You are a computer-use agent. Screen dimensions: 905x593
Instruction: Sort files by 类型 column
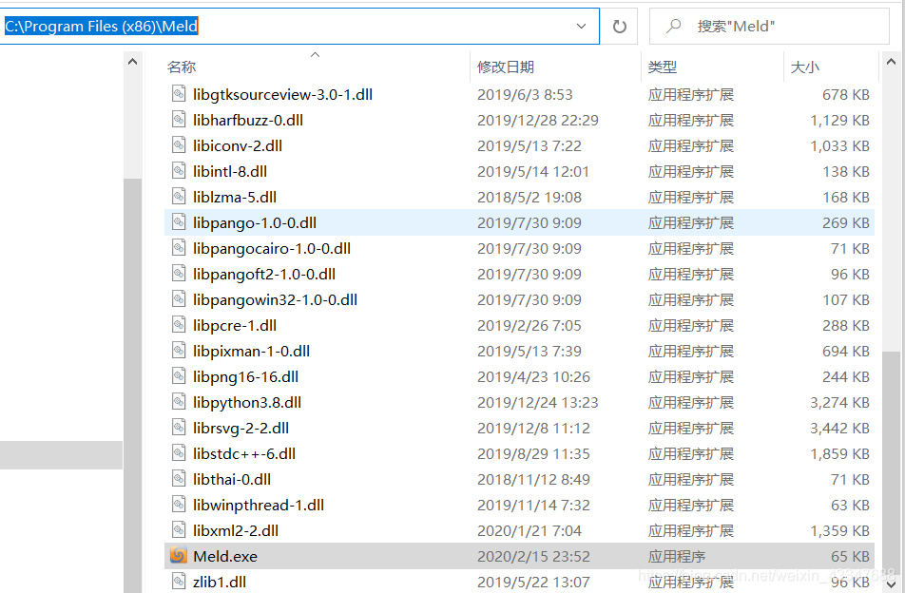click(662, 67)
